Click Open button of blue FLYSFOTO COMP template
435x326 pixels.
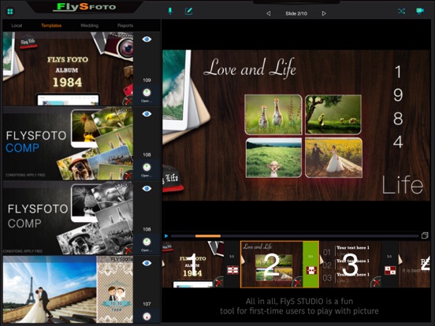pyautogui.click(x=147, y=169)
